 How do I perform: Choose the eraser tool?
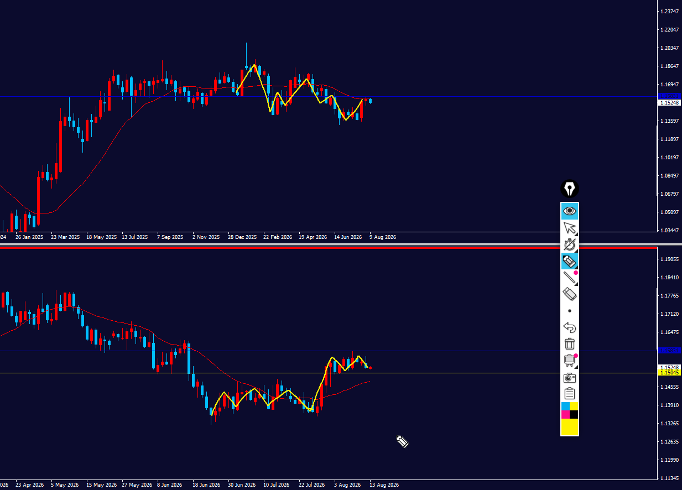pyautogui.click(x=570, y=294)
